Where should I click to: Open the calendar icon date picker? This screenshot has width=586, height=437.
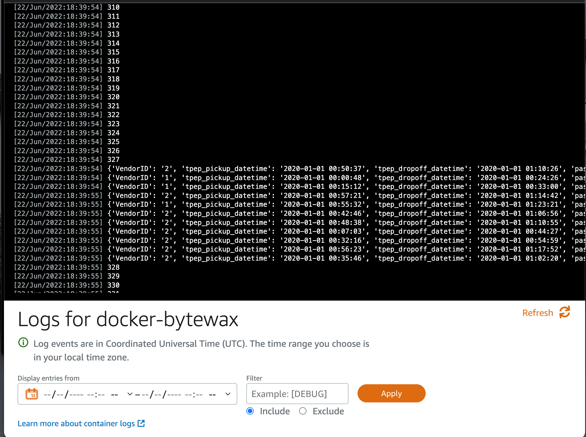tap(32, 394)
